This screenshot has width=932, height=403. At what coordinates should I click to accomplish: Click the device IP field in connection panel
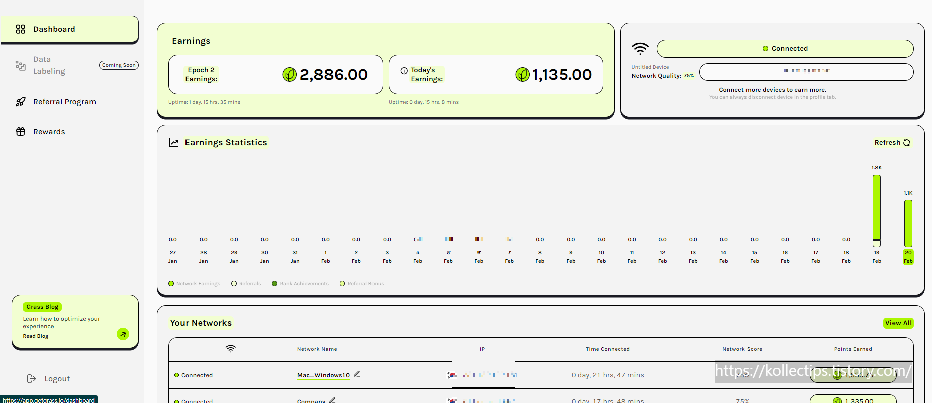[x=807, y=72]
